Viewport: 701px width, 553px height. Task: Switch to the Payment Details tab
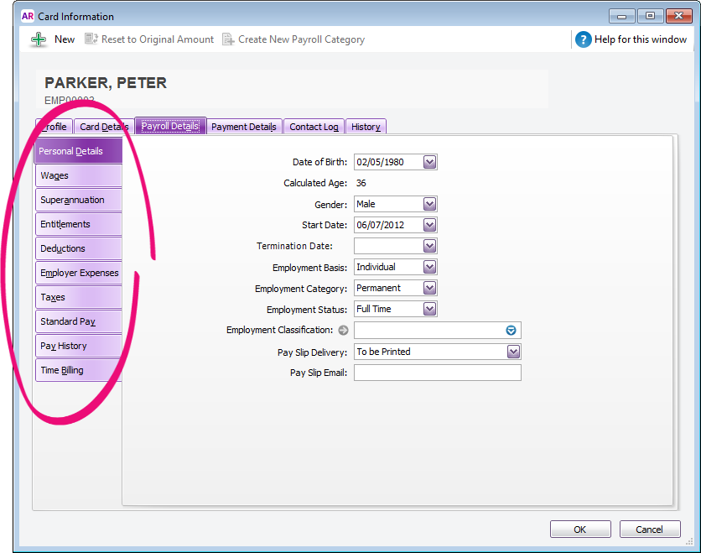click(x=243, y=127)
